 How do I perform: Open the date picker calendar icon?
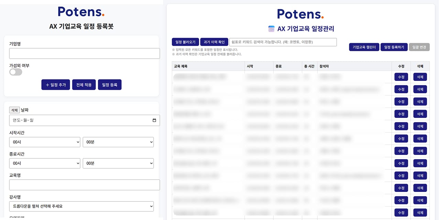(154, 120)
